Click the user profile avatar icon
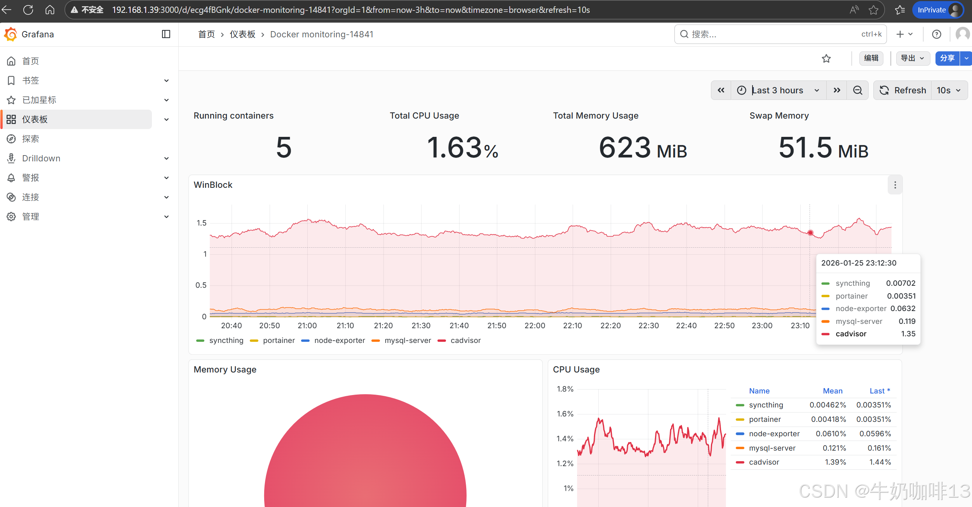This screenshot has height=507, width=972. (x=962, y=34)
